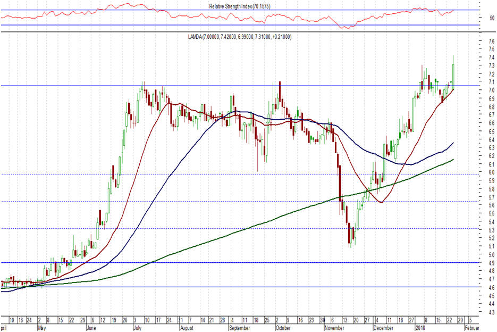Viewport: 497px width, 332px height.
Task: Select the June month label
Action: tap(91, 328)
